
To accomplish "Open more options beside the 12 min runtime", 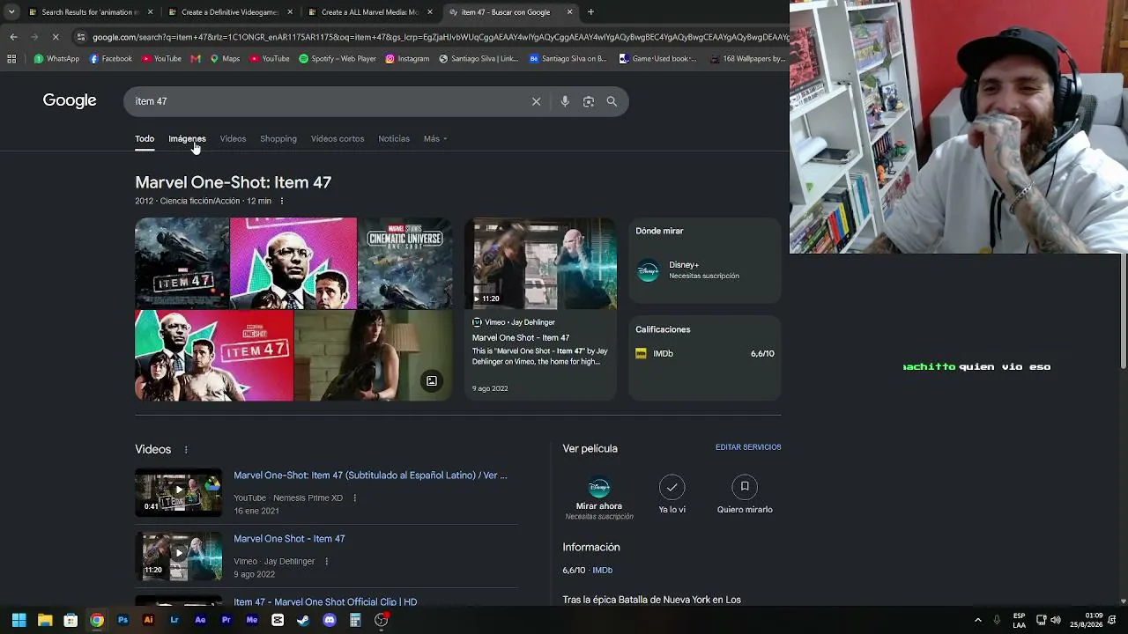I will tap(282, 201).
